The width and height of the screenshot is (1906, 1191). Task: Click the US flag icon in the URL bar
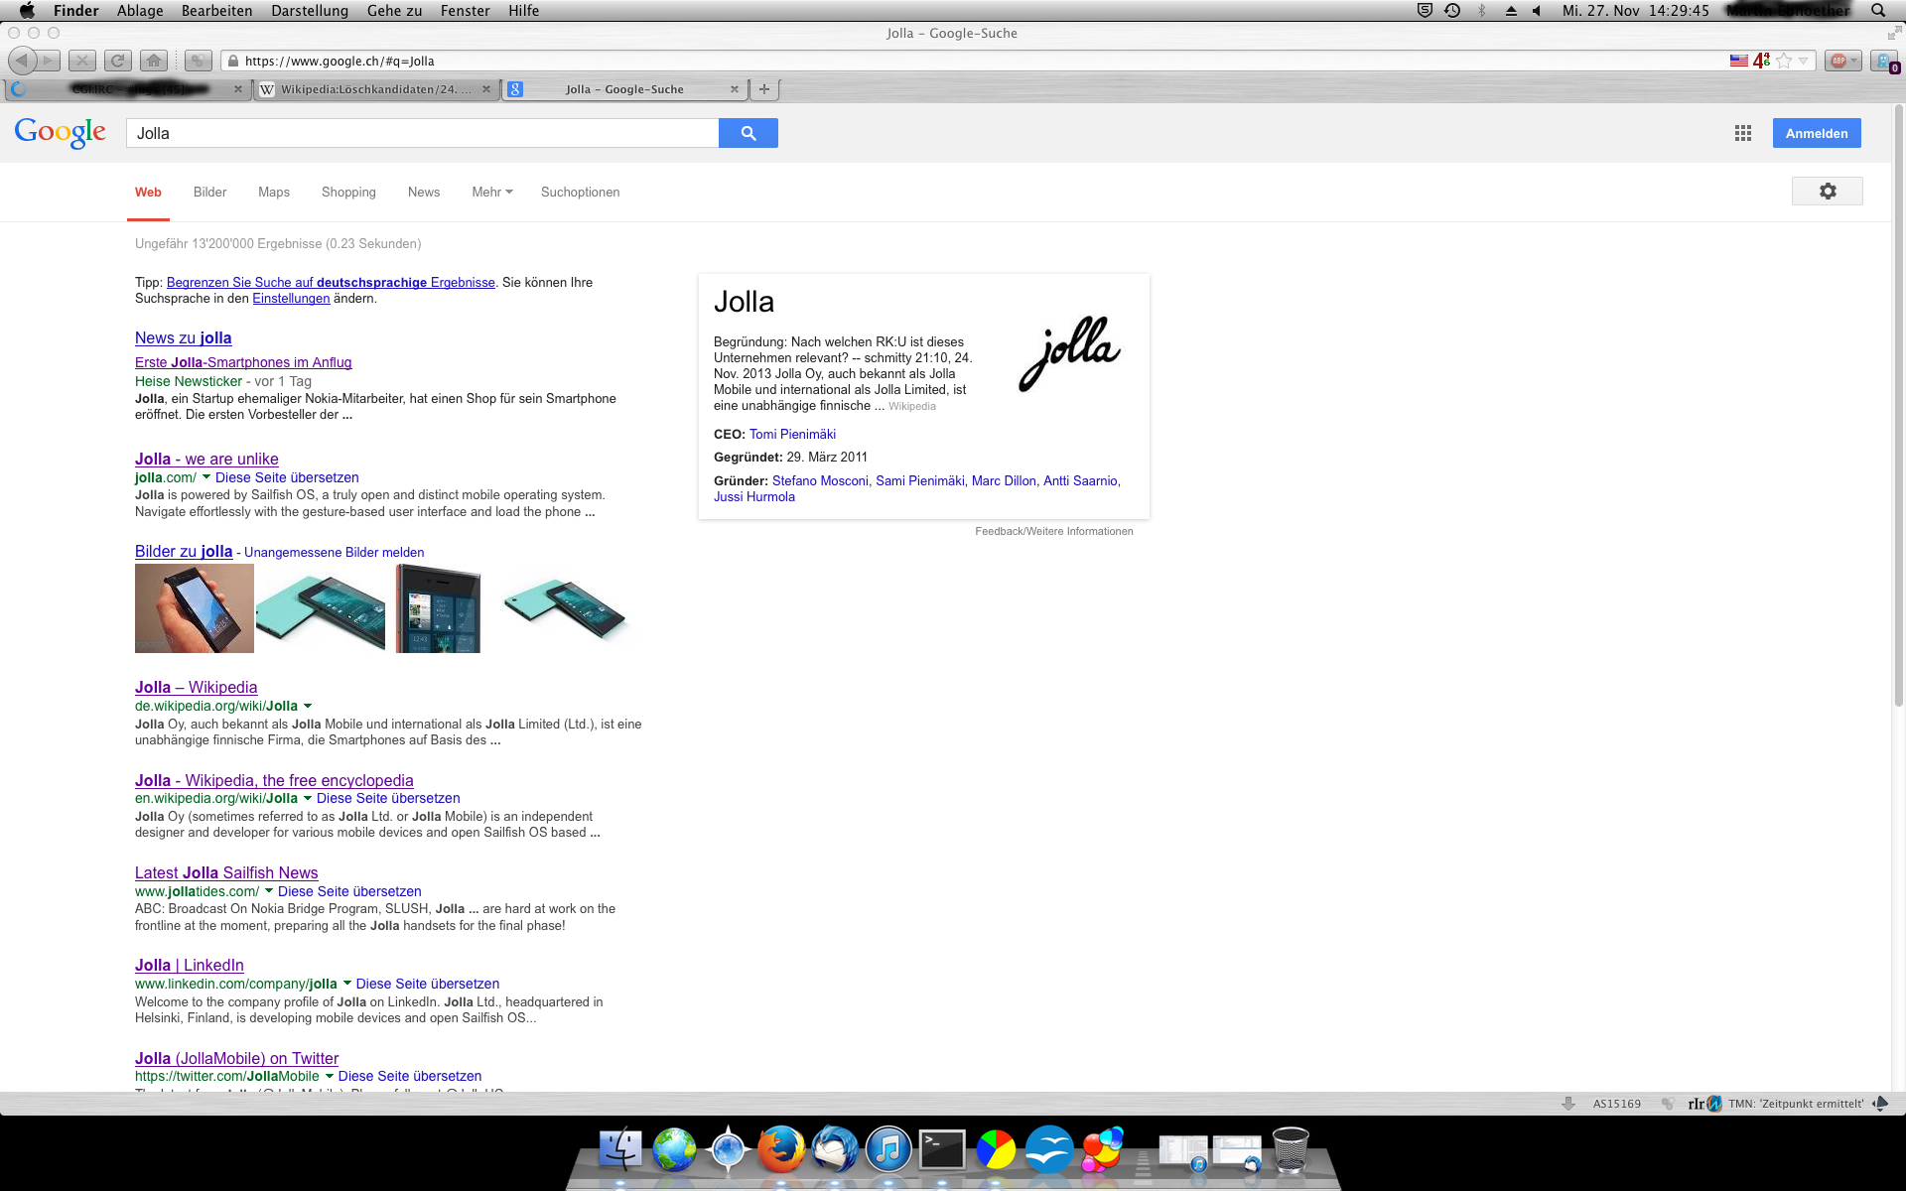1739,61
